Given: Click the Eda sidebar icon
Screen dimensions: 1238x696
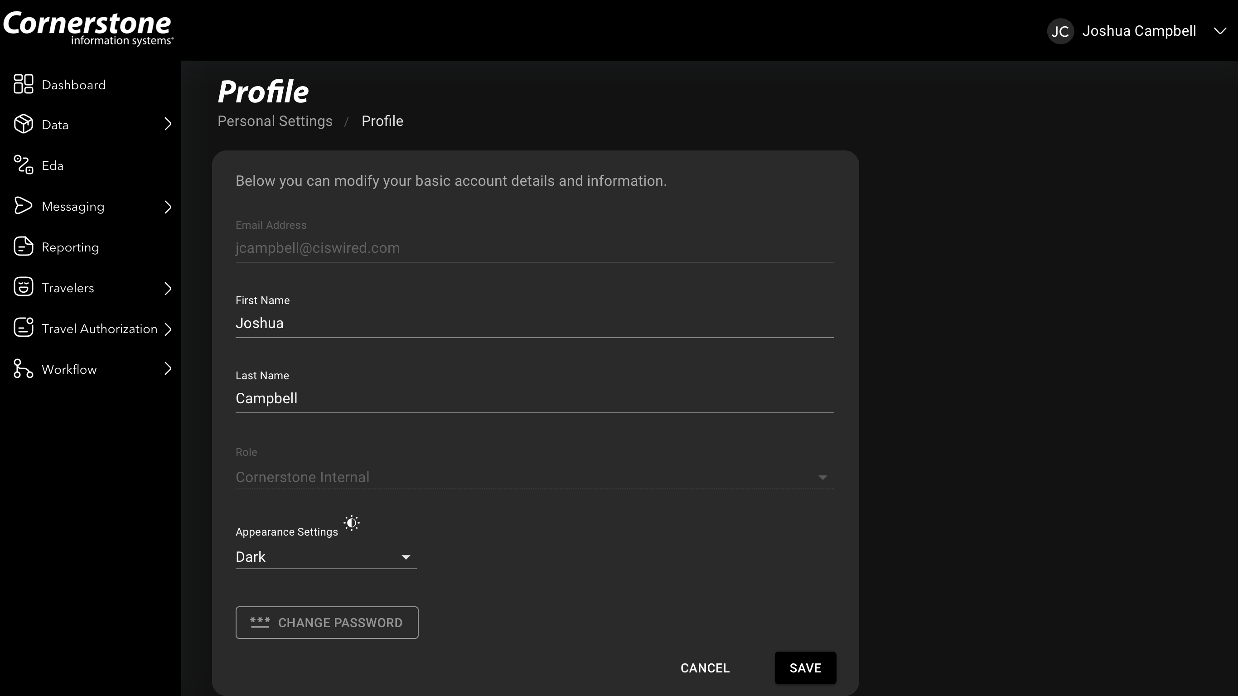Looking at the screenshot, I should pos(23,165).
